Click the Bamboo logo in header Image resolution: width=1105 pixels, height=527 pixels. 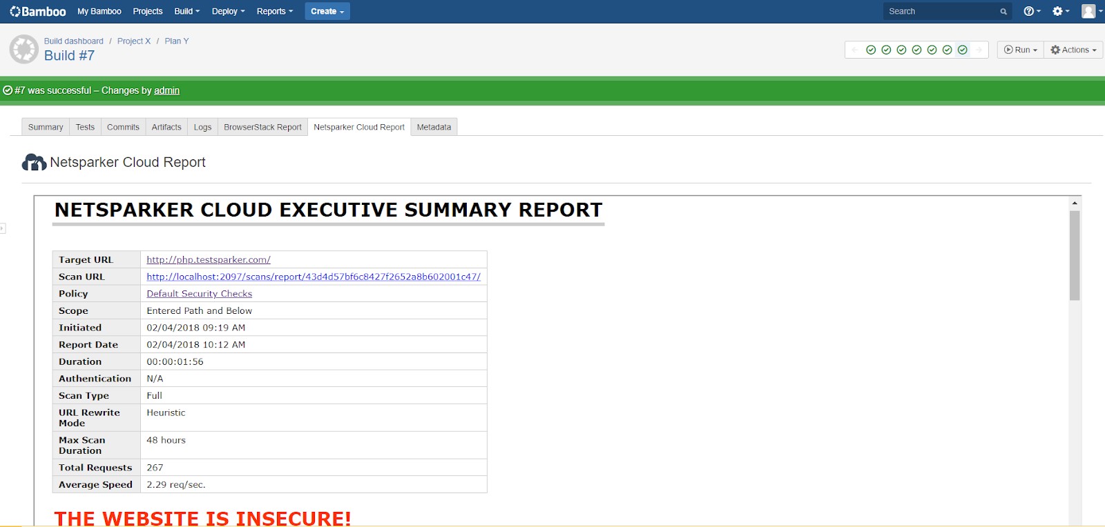pyautogui.click(x=38, y=11)
